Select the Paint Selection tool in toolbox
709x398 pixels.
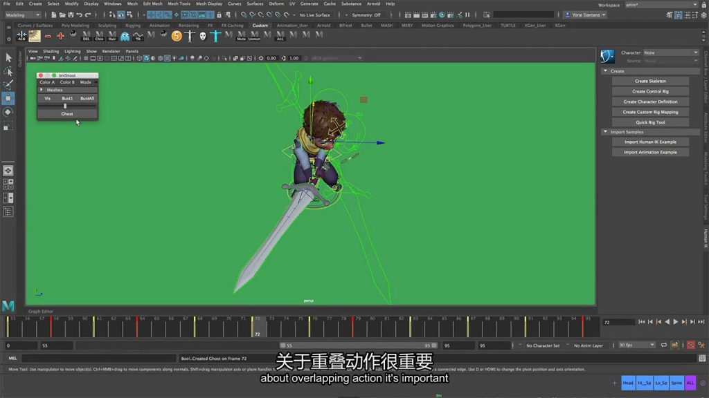(8, 85)
